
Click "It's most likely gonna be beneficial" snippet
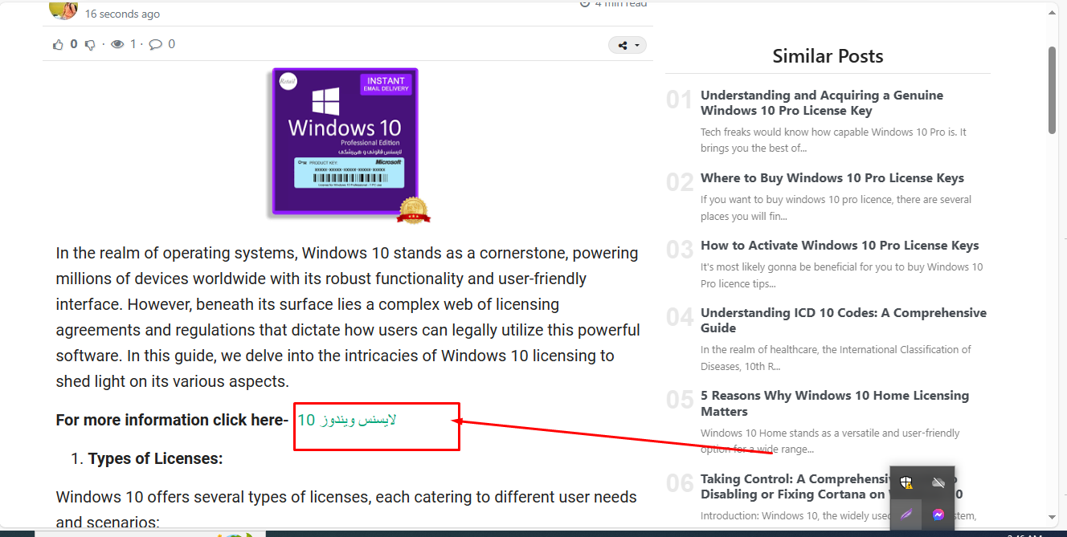tap(842, 275)
